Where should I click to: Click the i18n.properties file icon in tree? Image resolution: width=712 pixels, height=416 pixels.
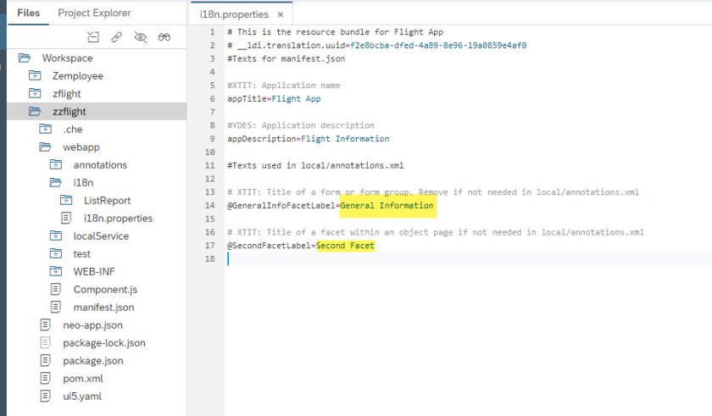(x=66, y=218)
